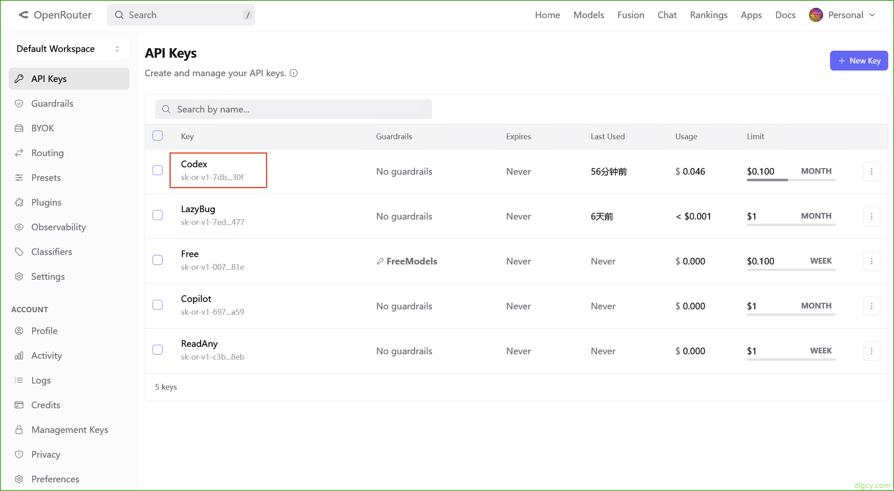Go to Home in top navigation
Viewport: 894px width, 491px height.
click(547, 15)
